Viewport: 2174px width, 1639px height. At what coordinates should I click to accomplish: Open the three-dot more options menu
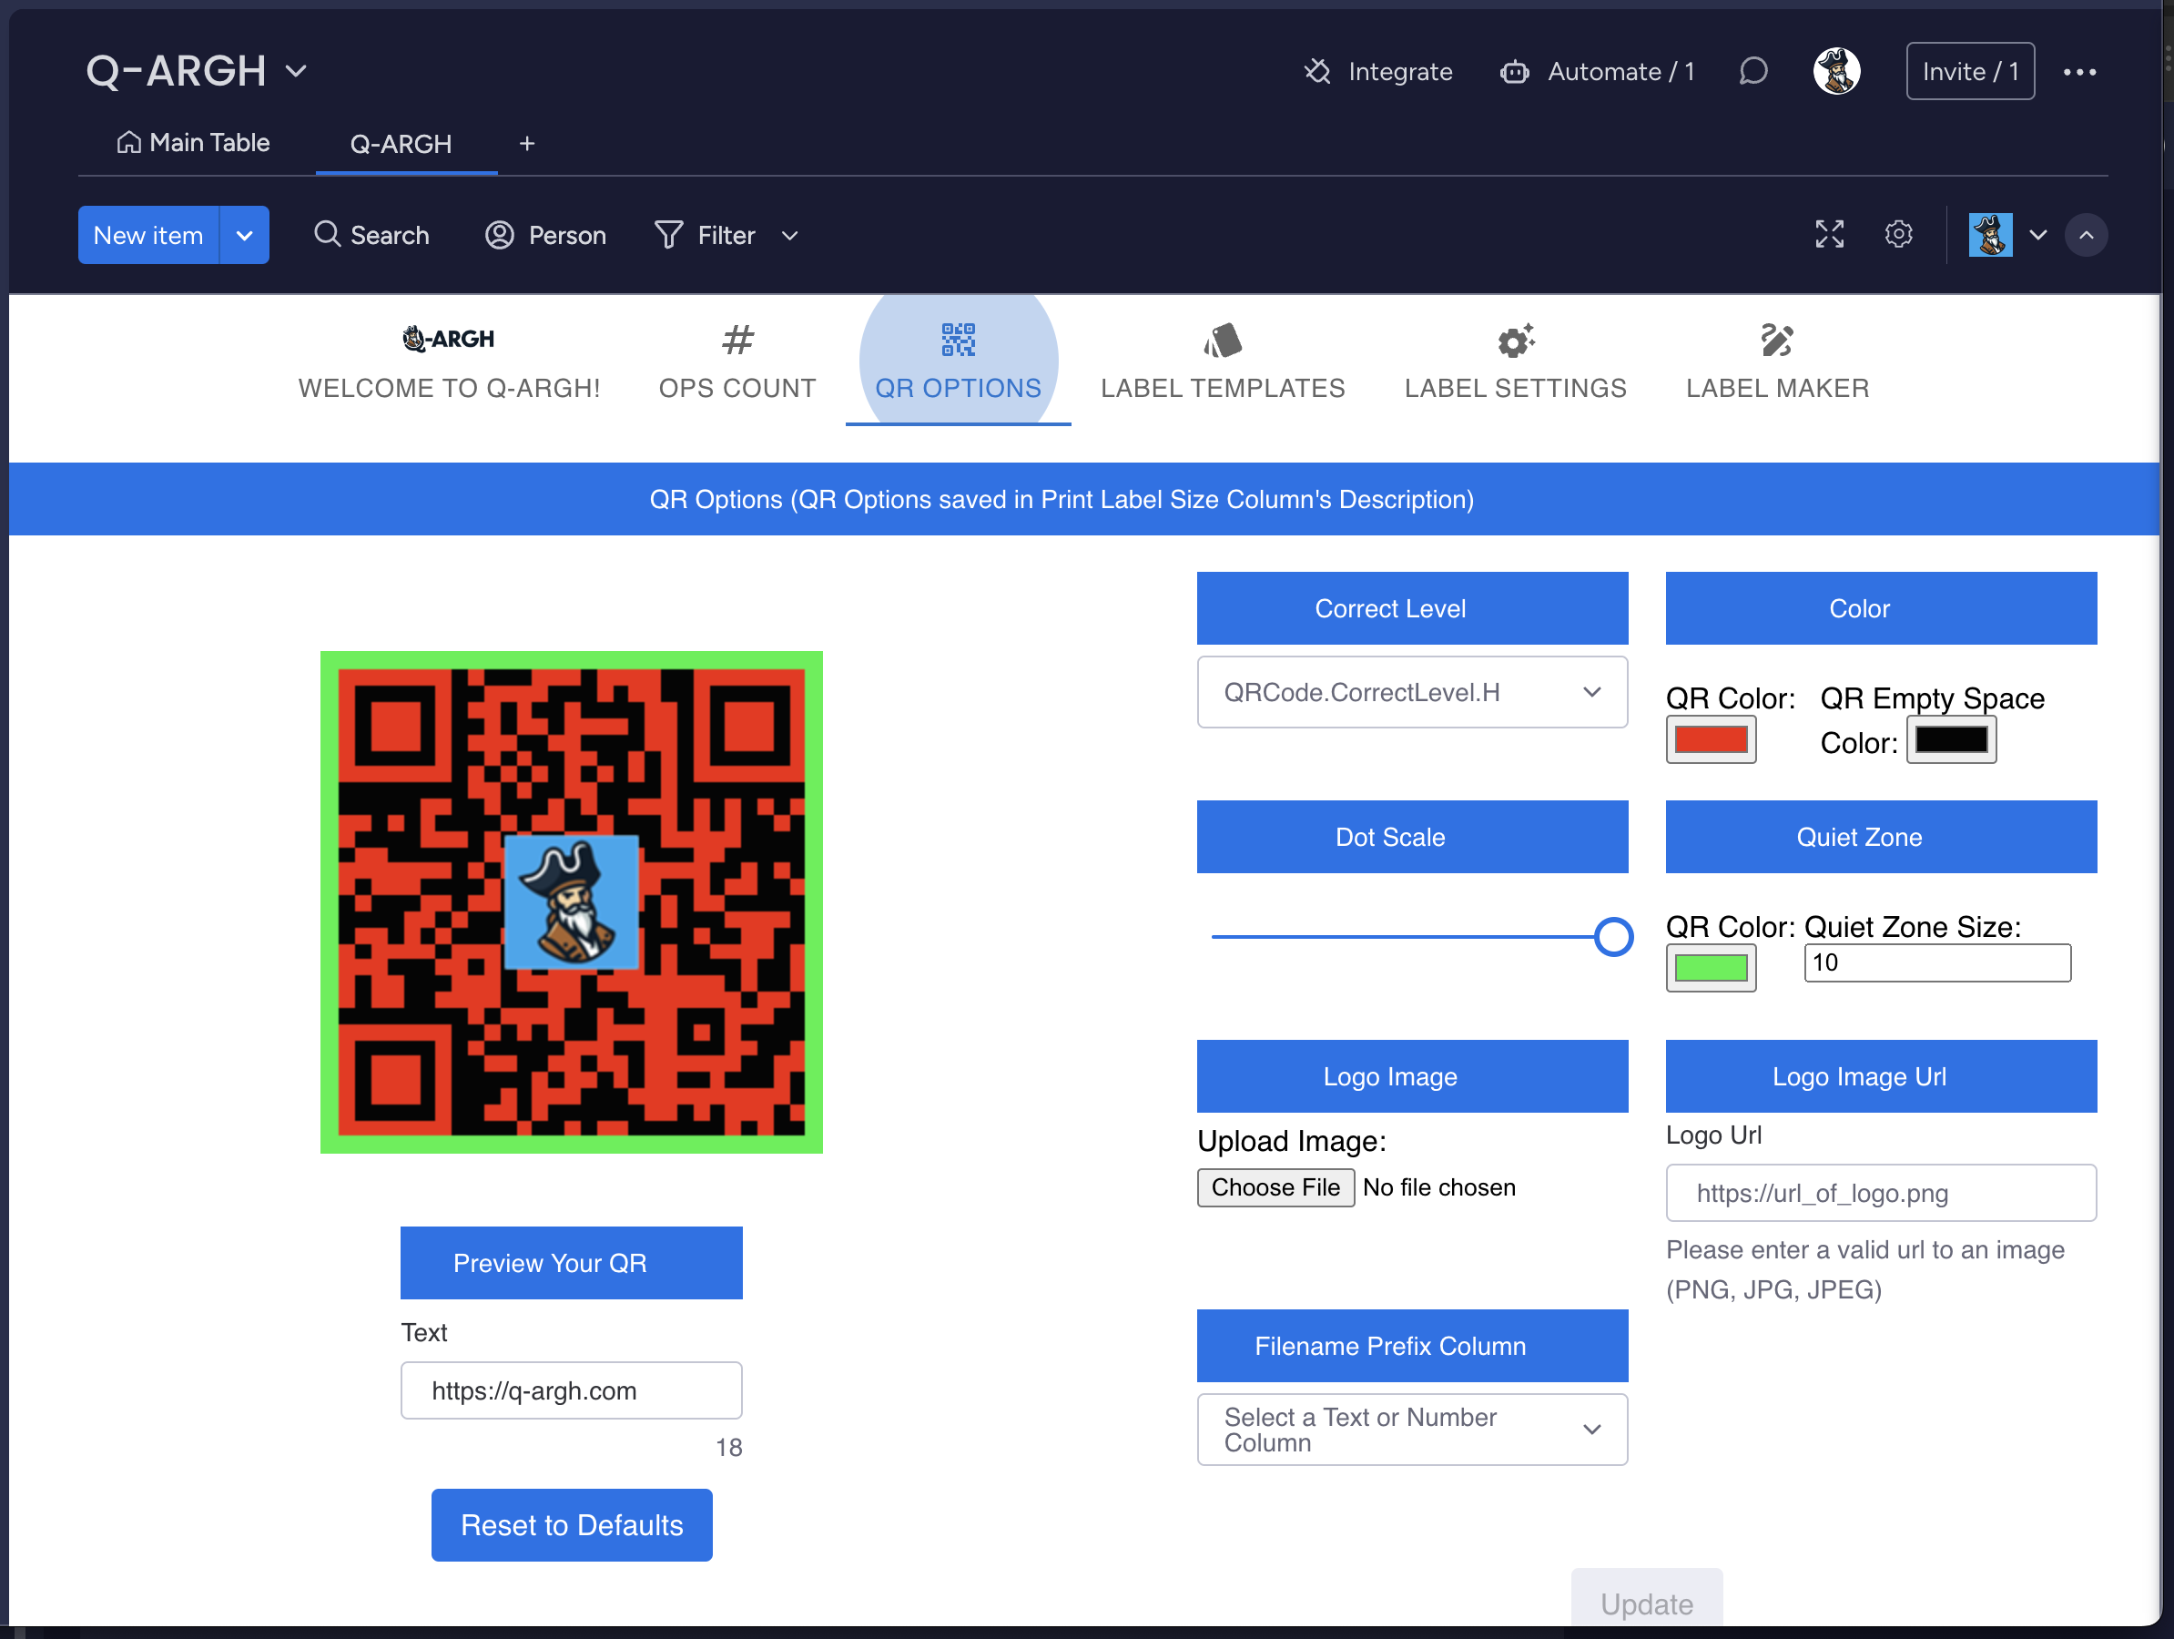(x=2079, y=72)
